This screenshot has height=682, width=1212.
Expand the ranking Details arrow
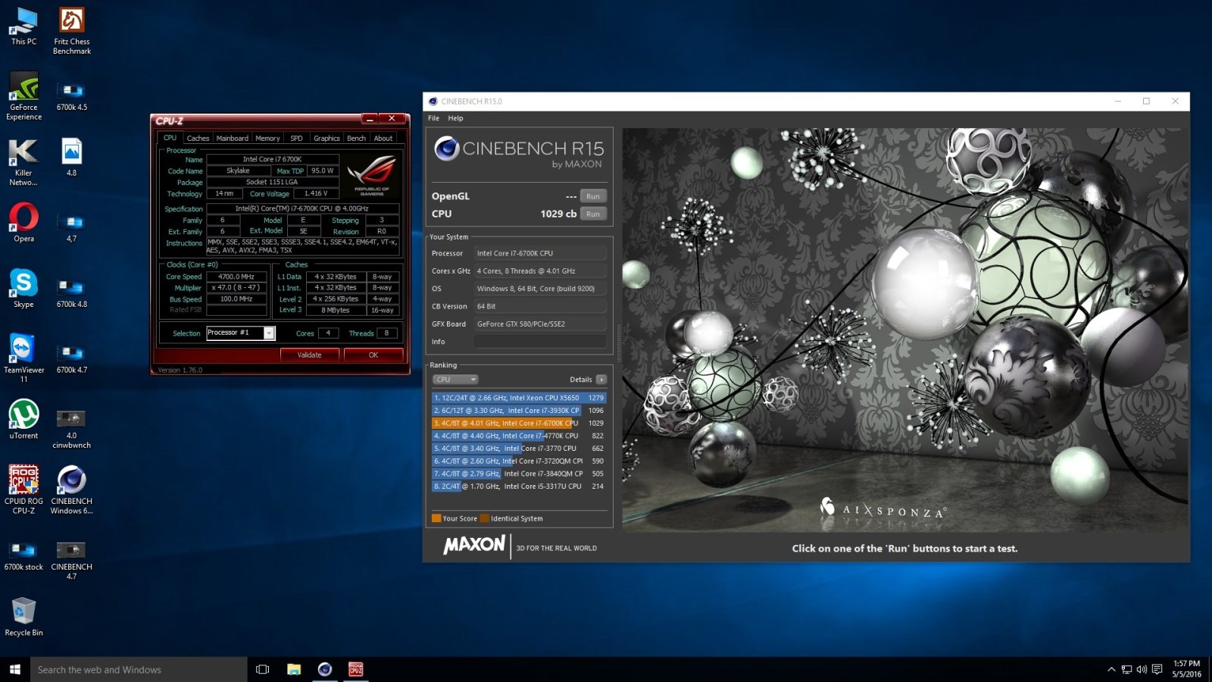[x=601, y=380]
